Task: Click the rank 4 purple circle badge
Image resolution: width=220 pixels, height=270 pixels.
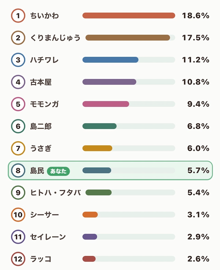Action: (x=18, y=82)
